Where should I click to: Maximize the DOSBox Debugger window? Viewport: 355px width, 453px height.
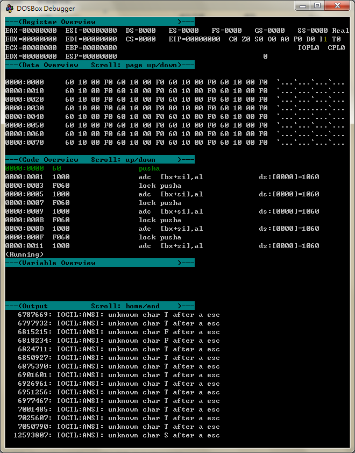click(317, 6)
